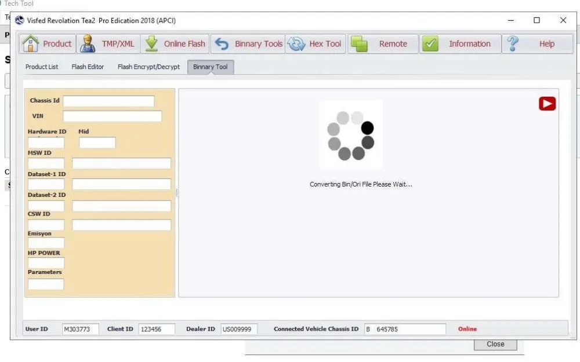Maximize the Visfed Revolation window
Image resolution: width=580 pixels, height=362 pixels.
click(x=536, y=20)
